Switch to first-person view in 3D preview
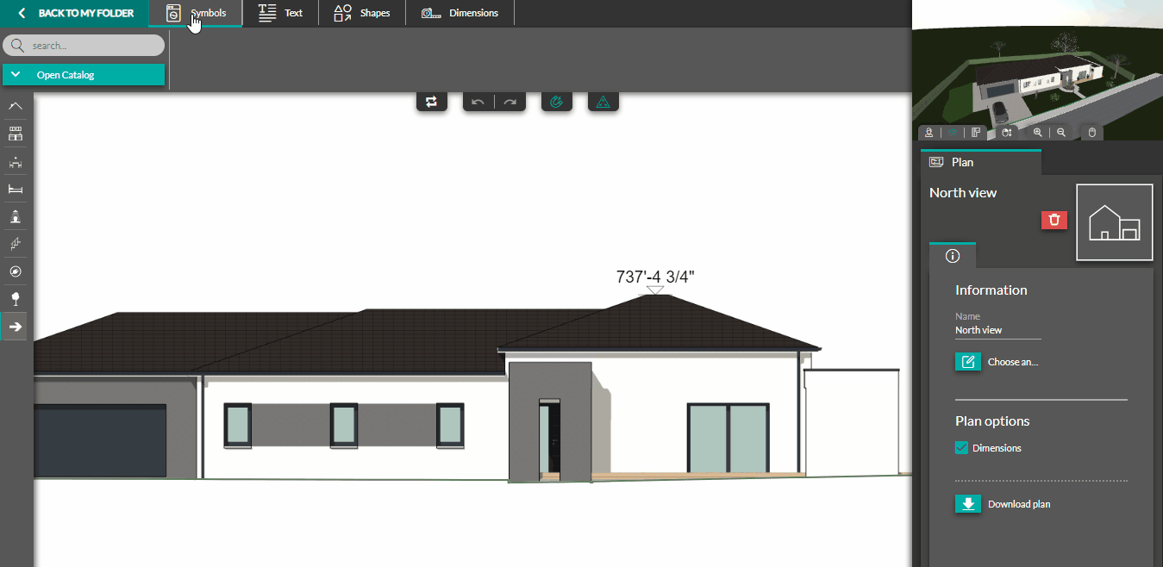The height and width of the screenshot is (567, 1163). pyautogui.click(x=929, y=132)
